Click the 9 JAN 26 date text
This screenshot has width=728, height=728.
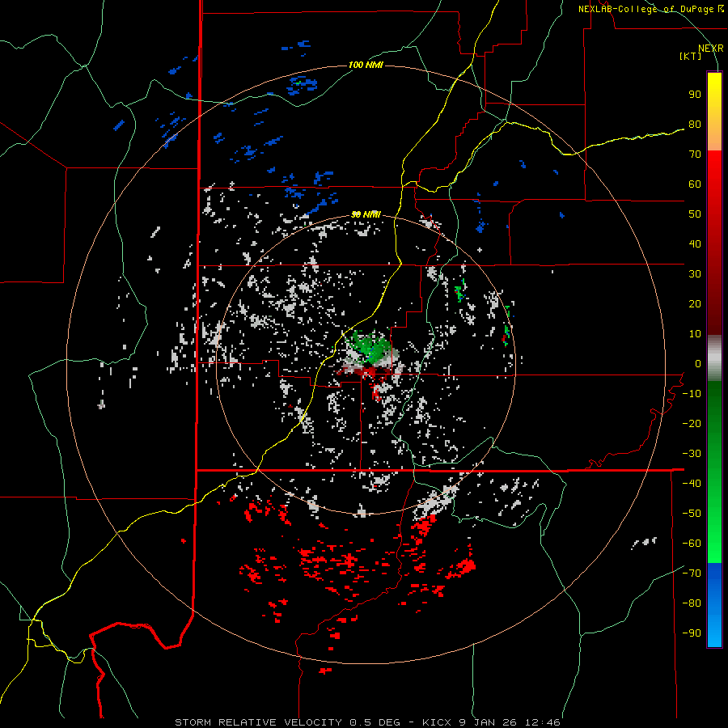coord(489,722)
